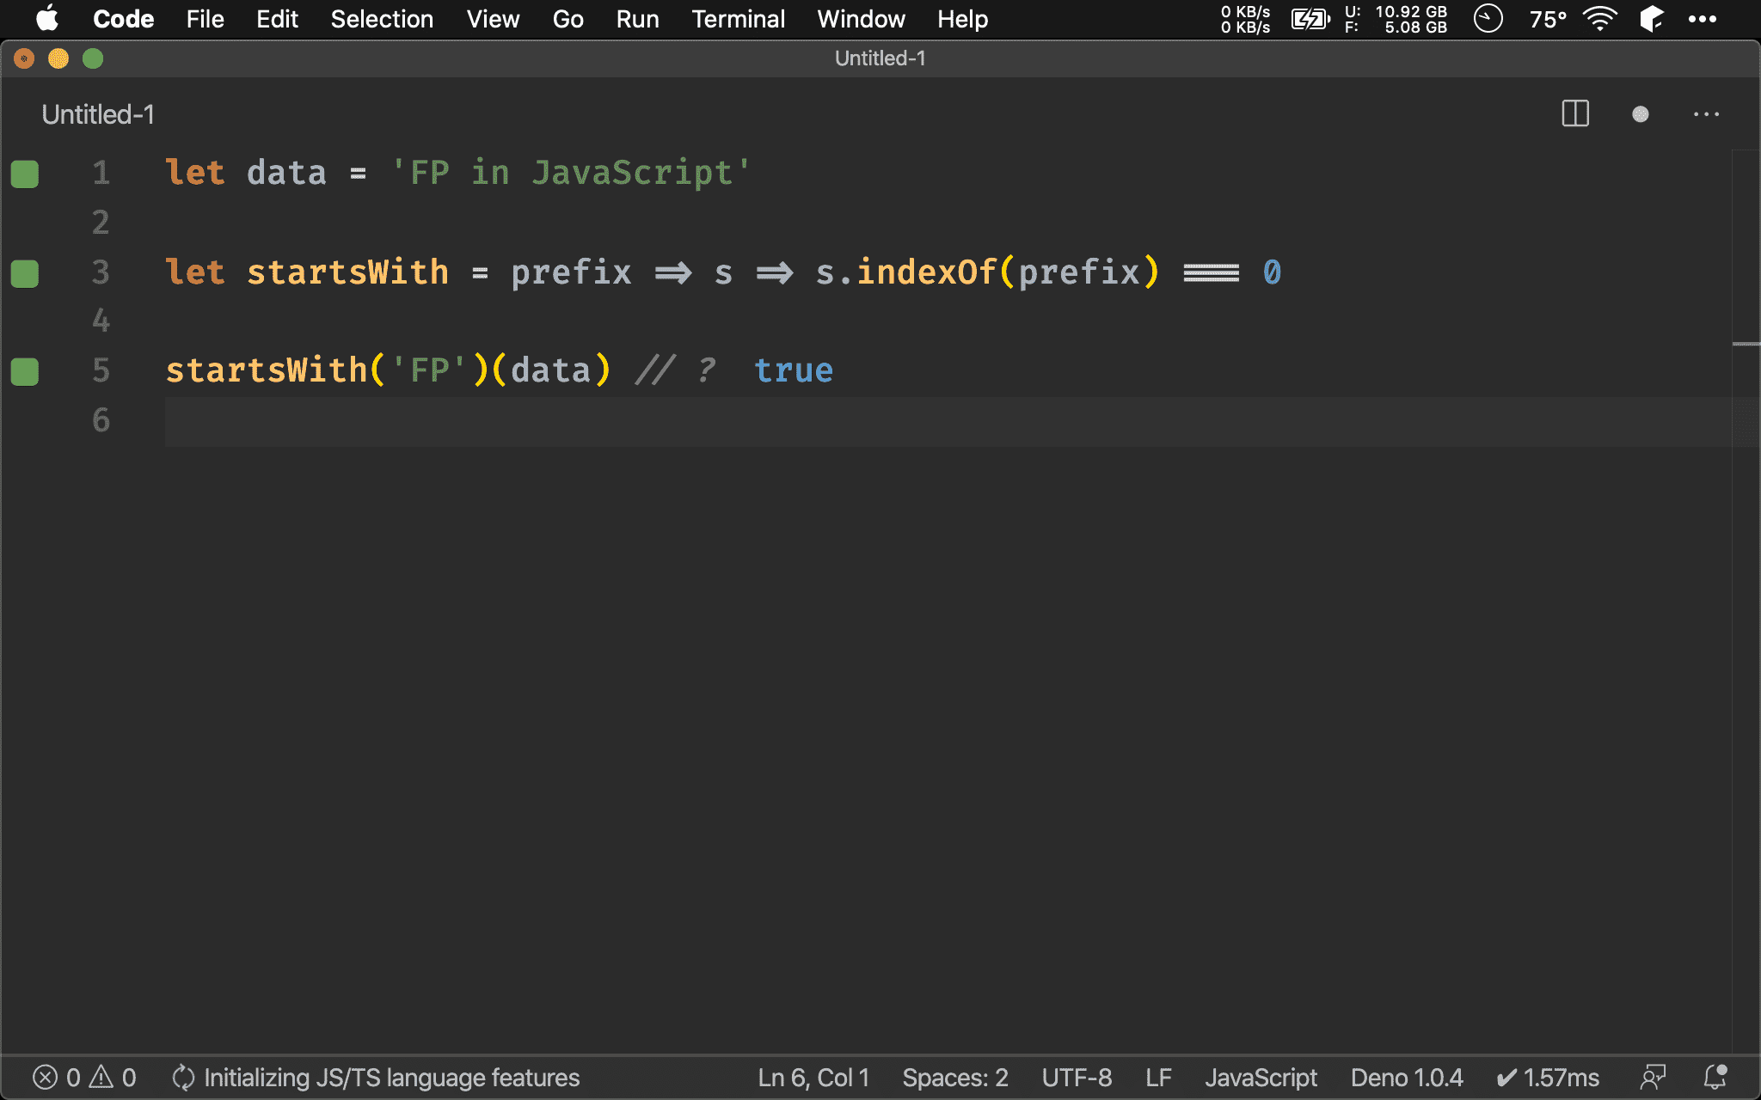Screen dimensions: 1761x1100
Task: Select the Untitled-1 editor tab
Action: (x=98, y=114)
